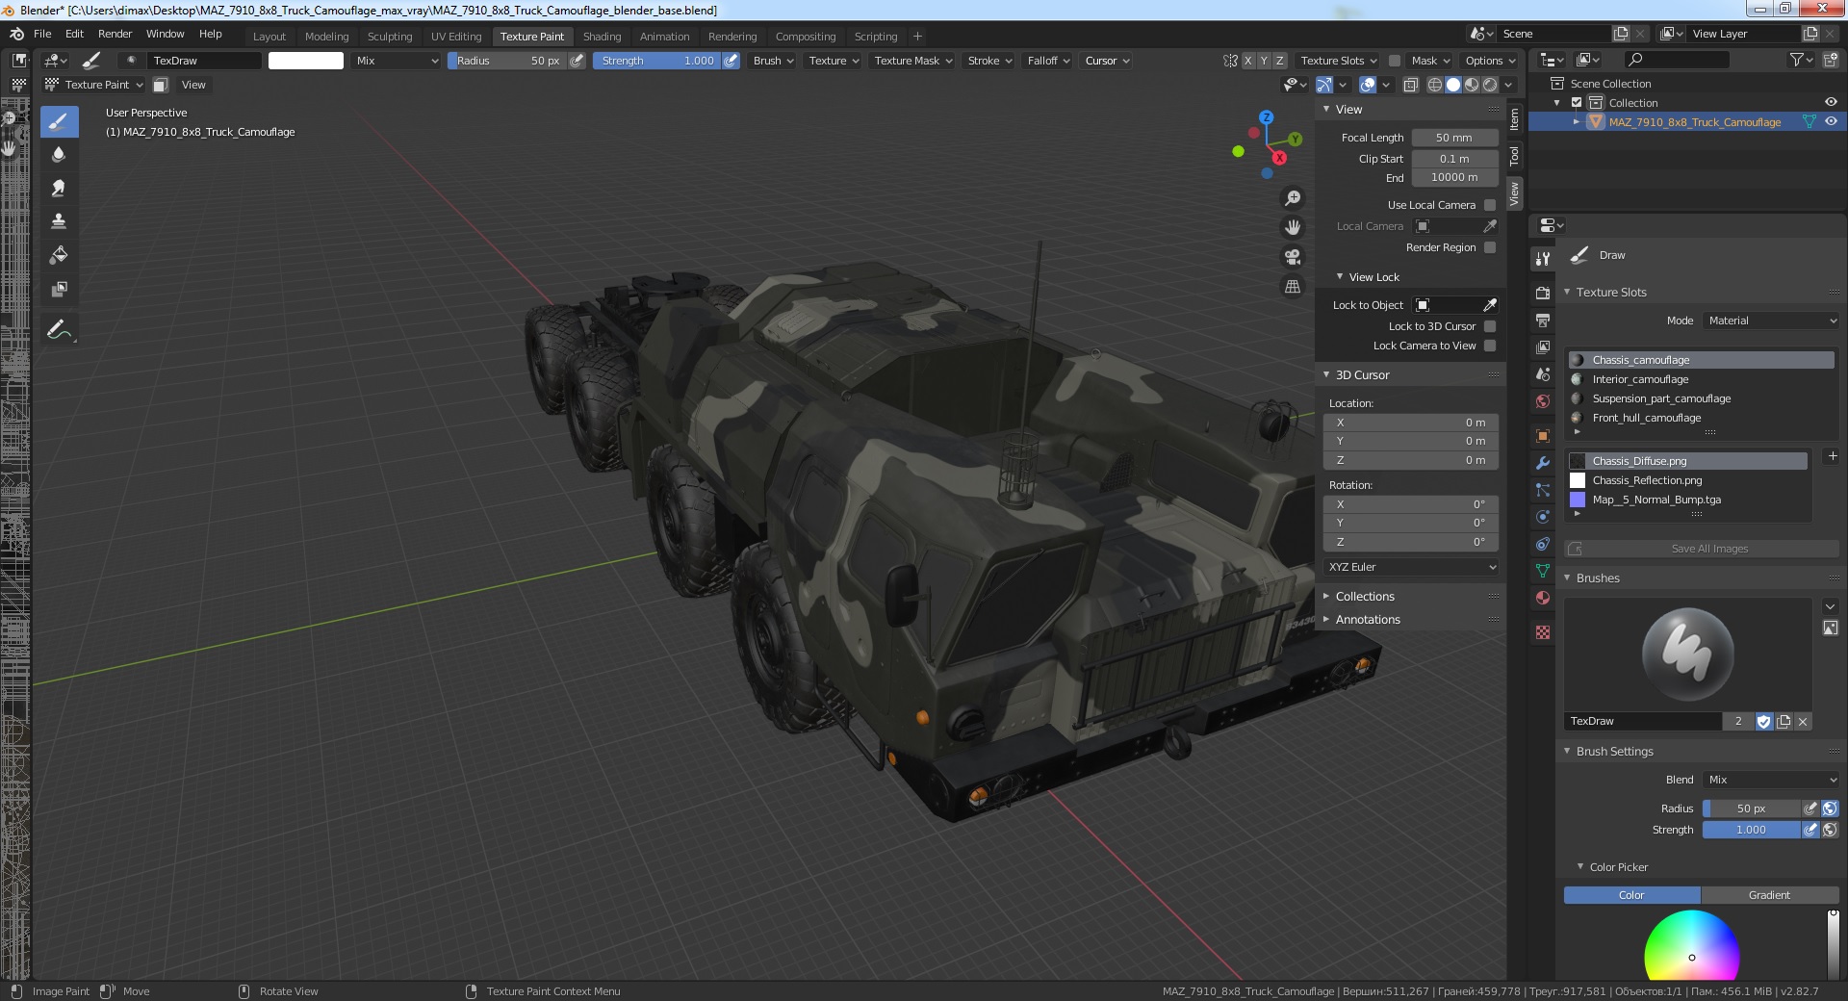The height and width of the screenshot is (1001, 1848).
Task: Click the Focal Length field
Action: coord(1454,138)
